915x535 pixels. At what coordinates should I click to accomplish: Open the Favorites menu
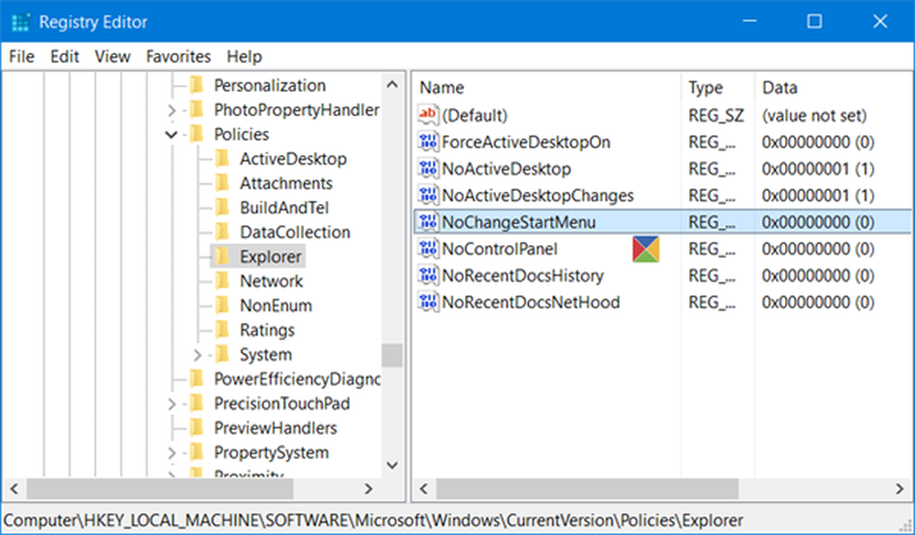(x=178, y=57)
